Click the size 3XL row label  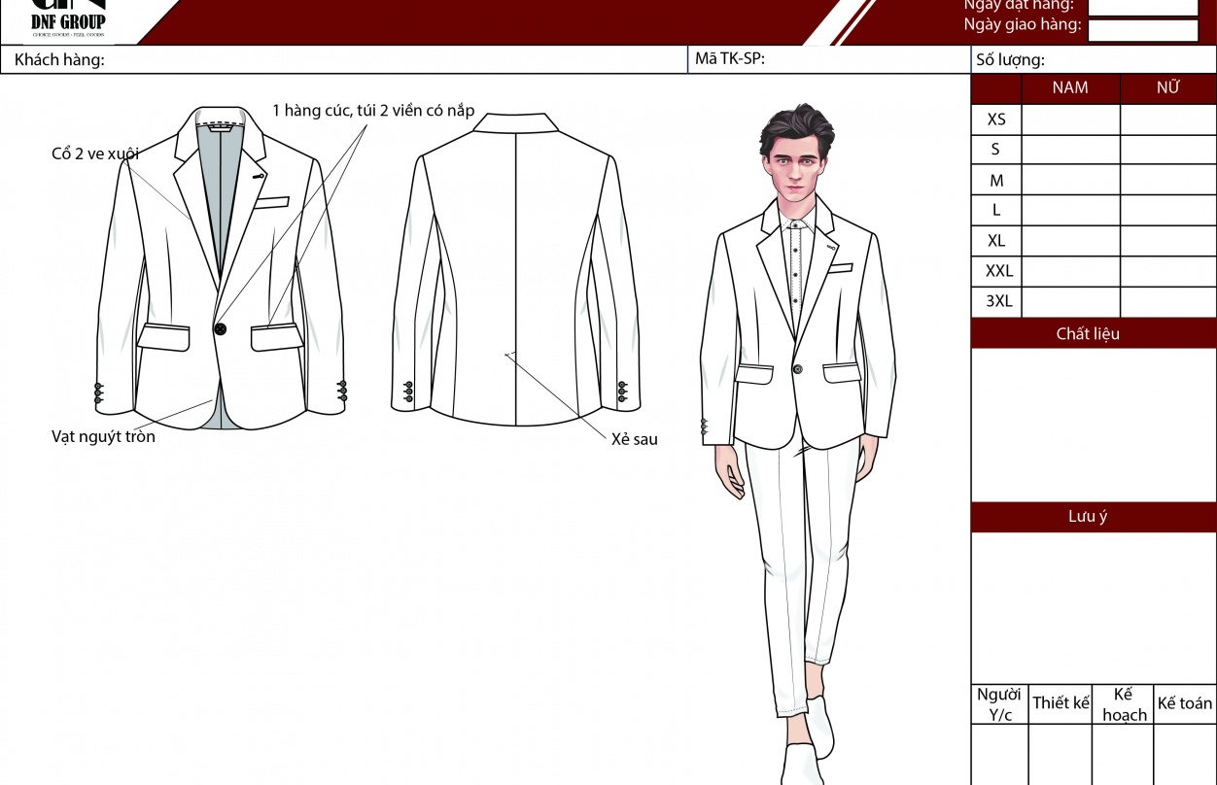tap(997, 301)
